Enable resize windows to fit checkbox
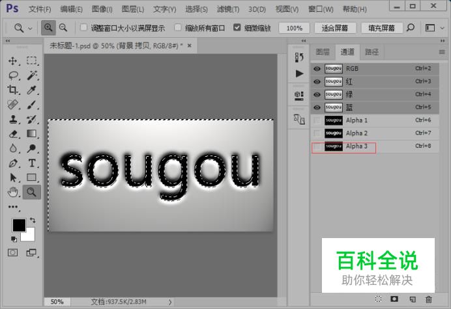This screenshot has height=309, width=451. tap(83, 27)
